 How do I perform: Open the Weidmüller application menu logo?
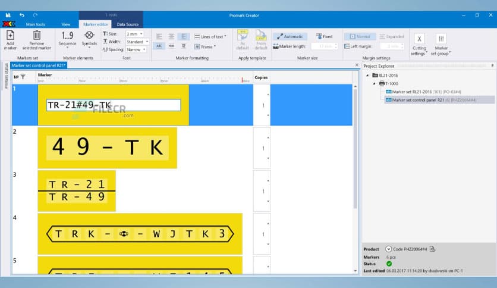9,24
